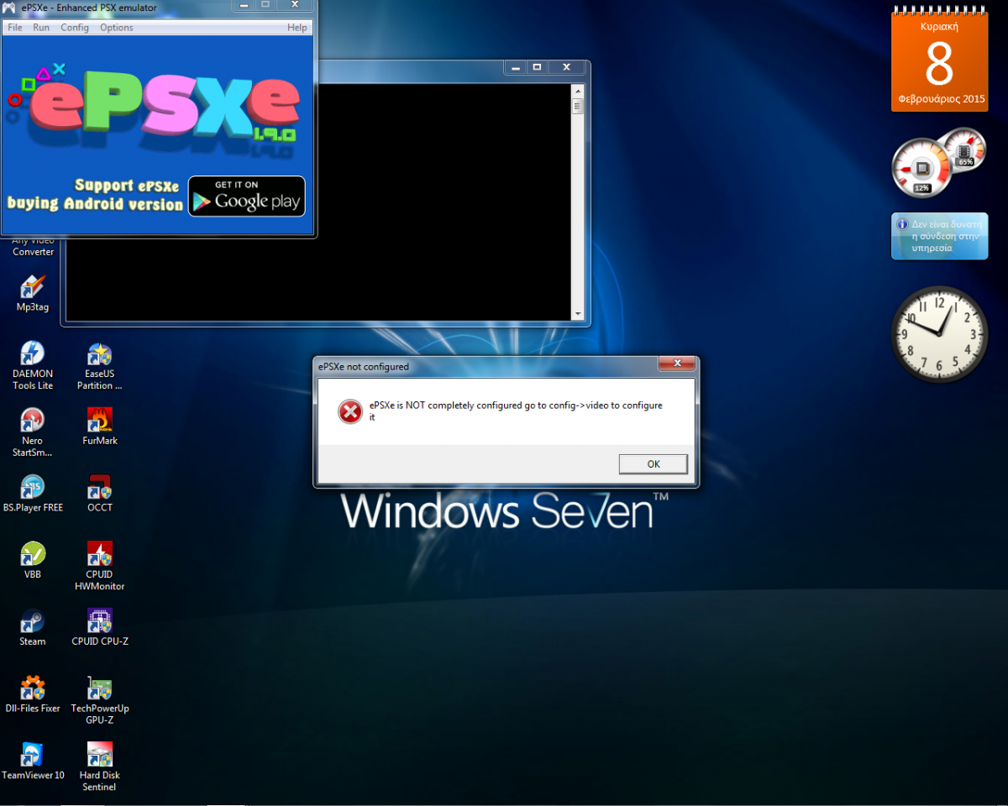Launch Steam from the desktop
Screen dimensions: 1008x806
33,629
